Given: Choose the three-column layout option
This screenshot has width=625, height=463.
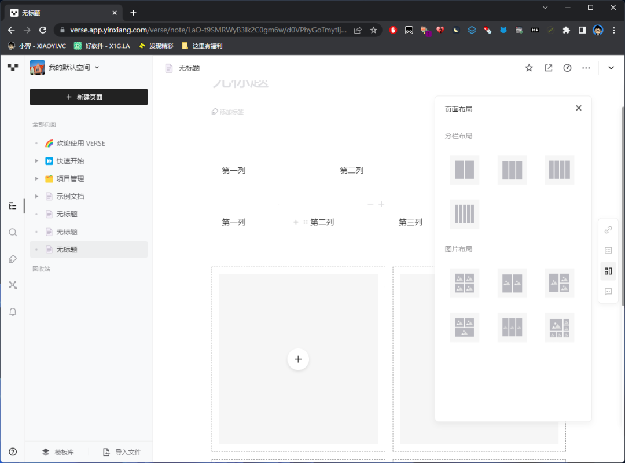Looking at the screenshot, I should (512, 170).
